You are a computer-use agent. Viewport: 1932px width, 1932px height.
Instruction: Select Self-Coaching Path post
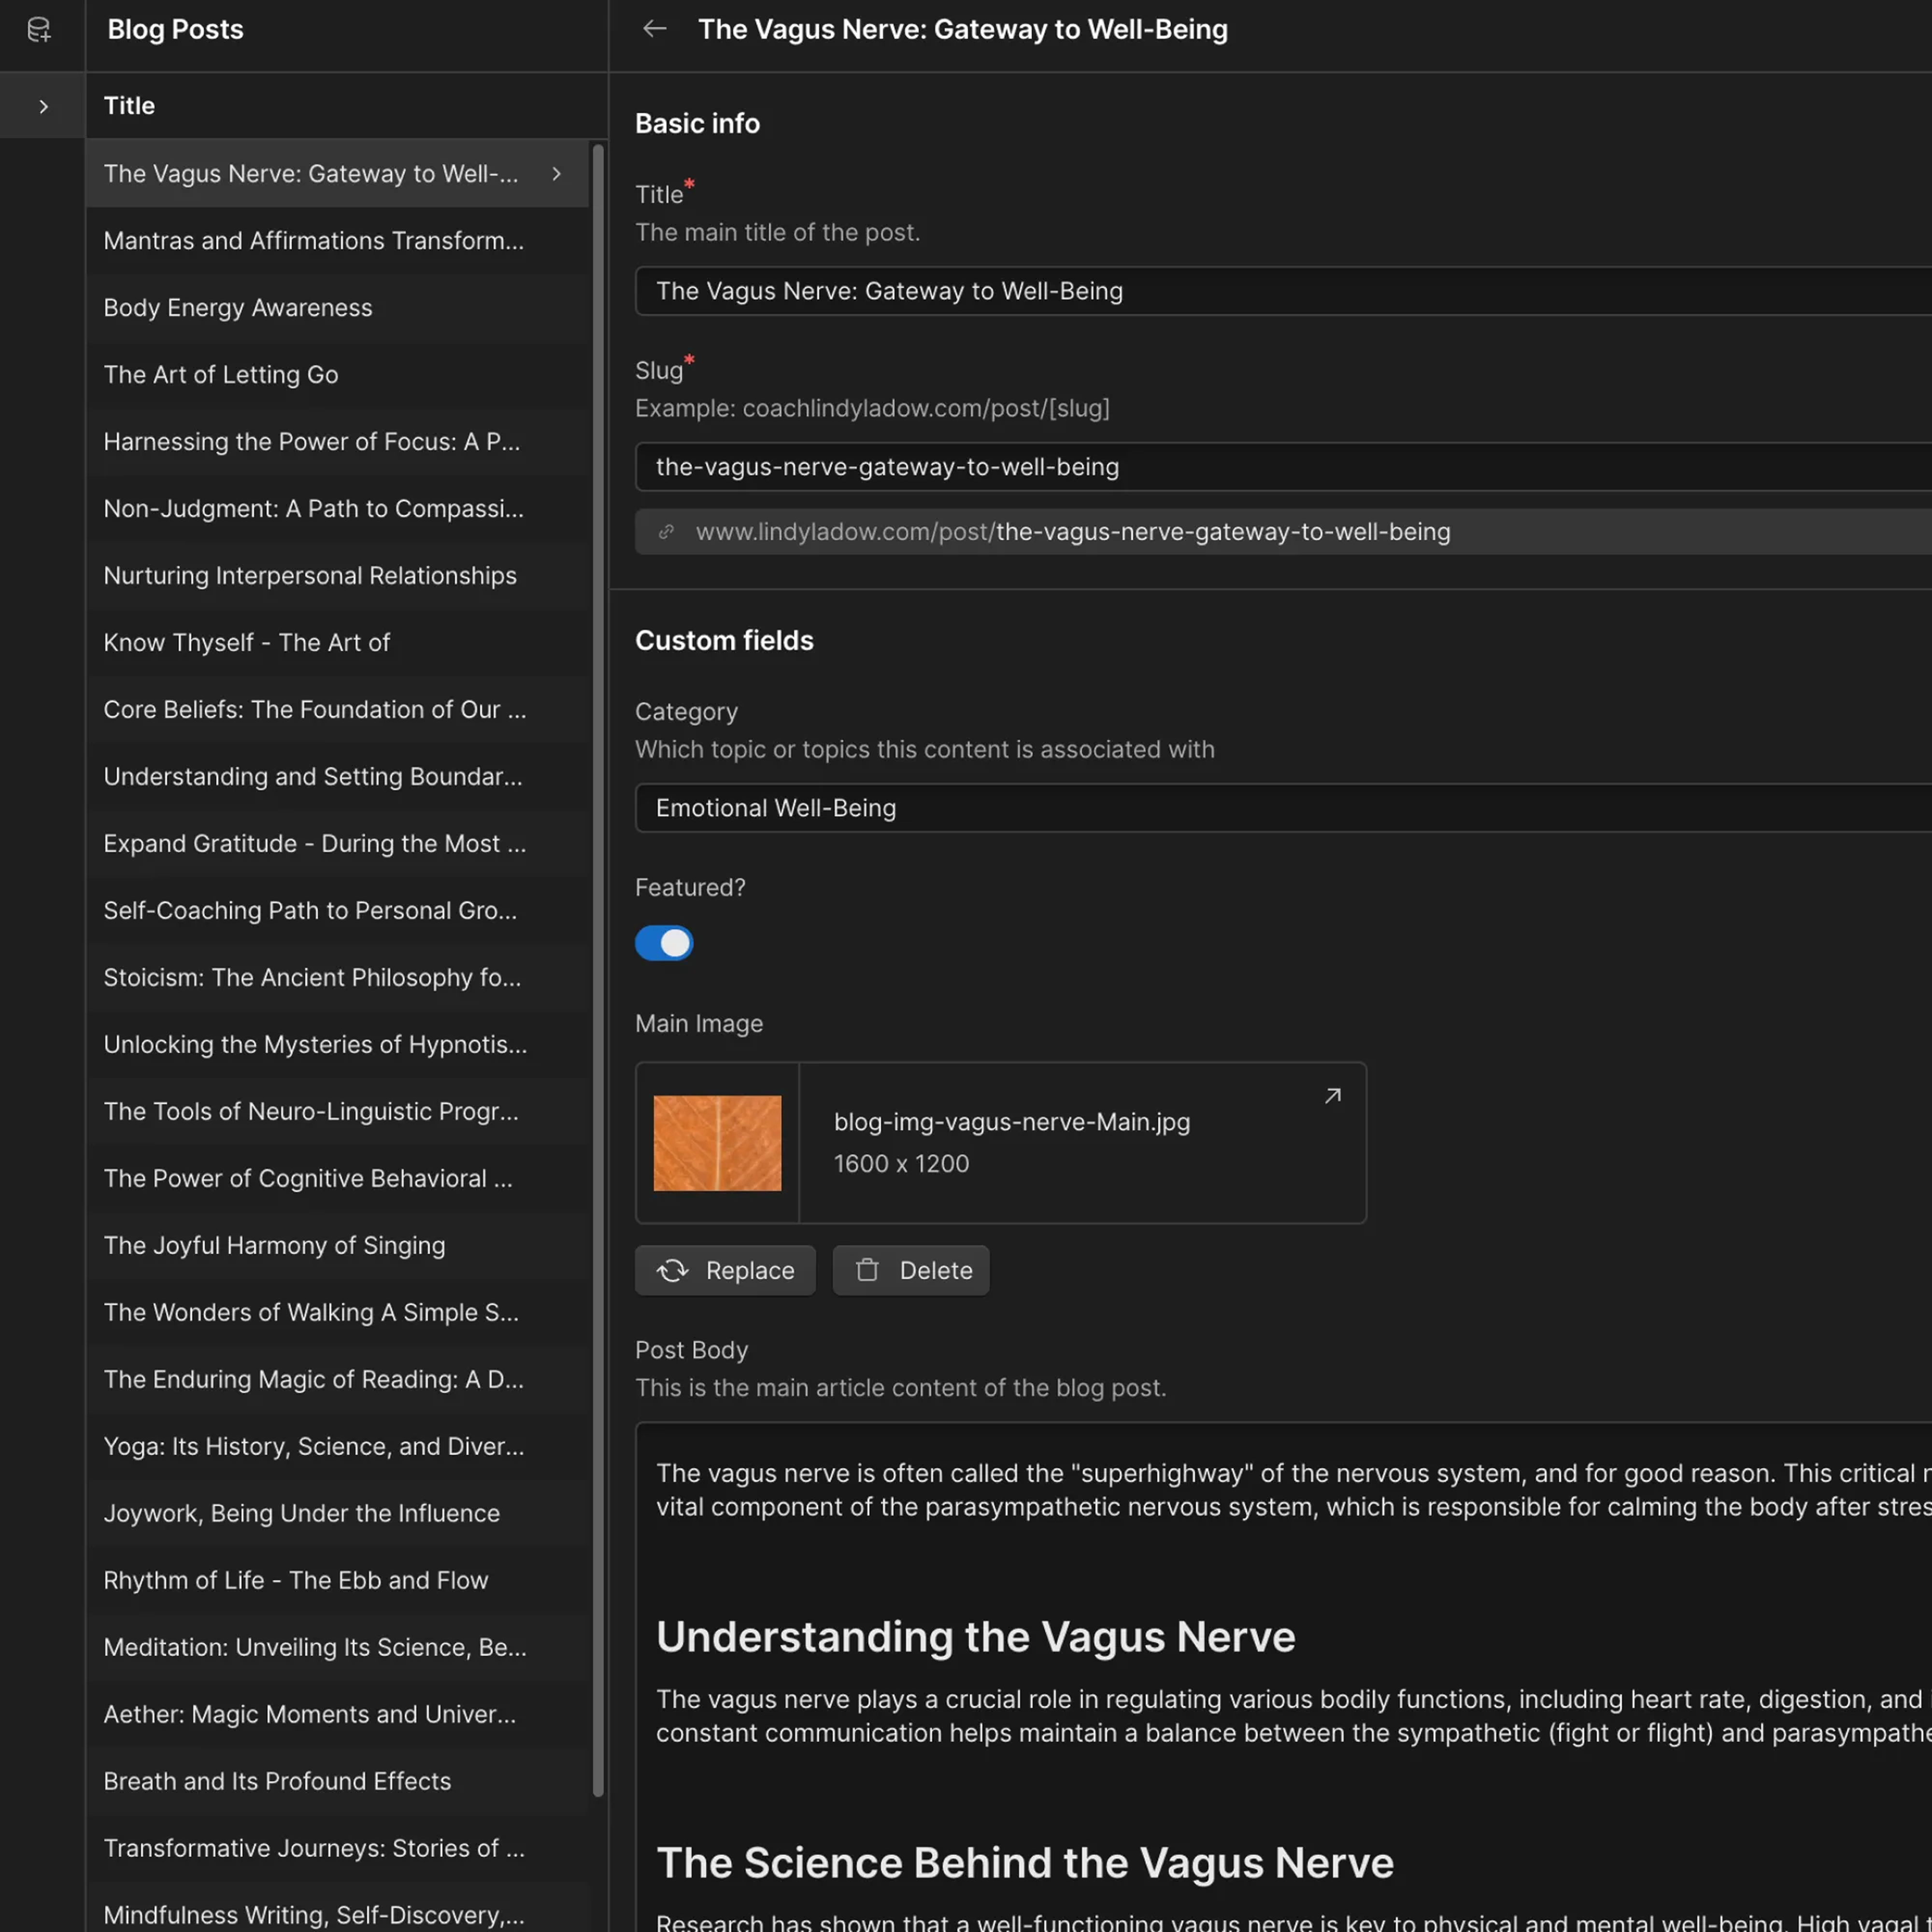coord(337,911)
